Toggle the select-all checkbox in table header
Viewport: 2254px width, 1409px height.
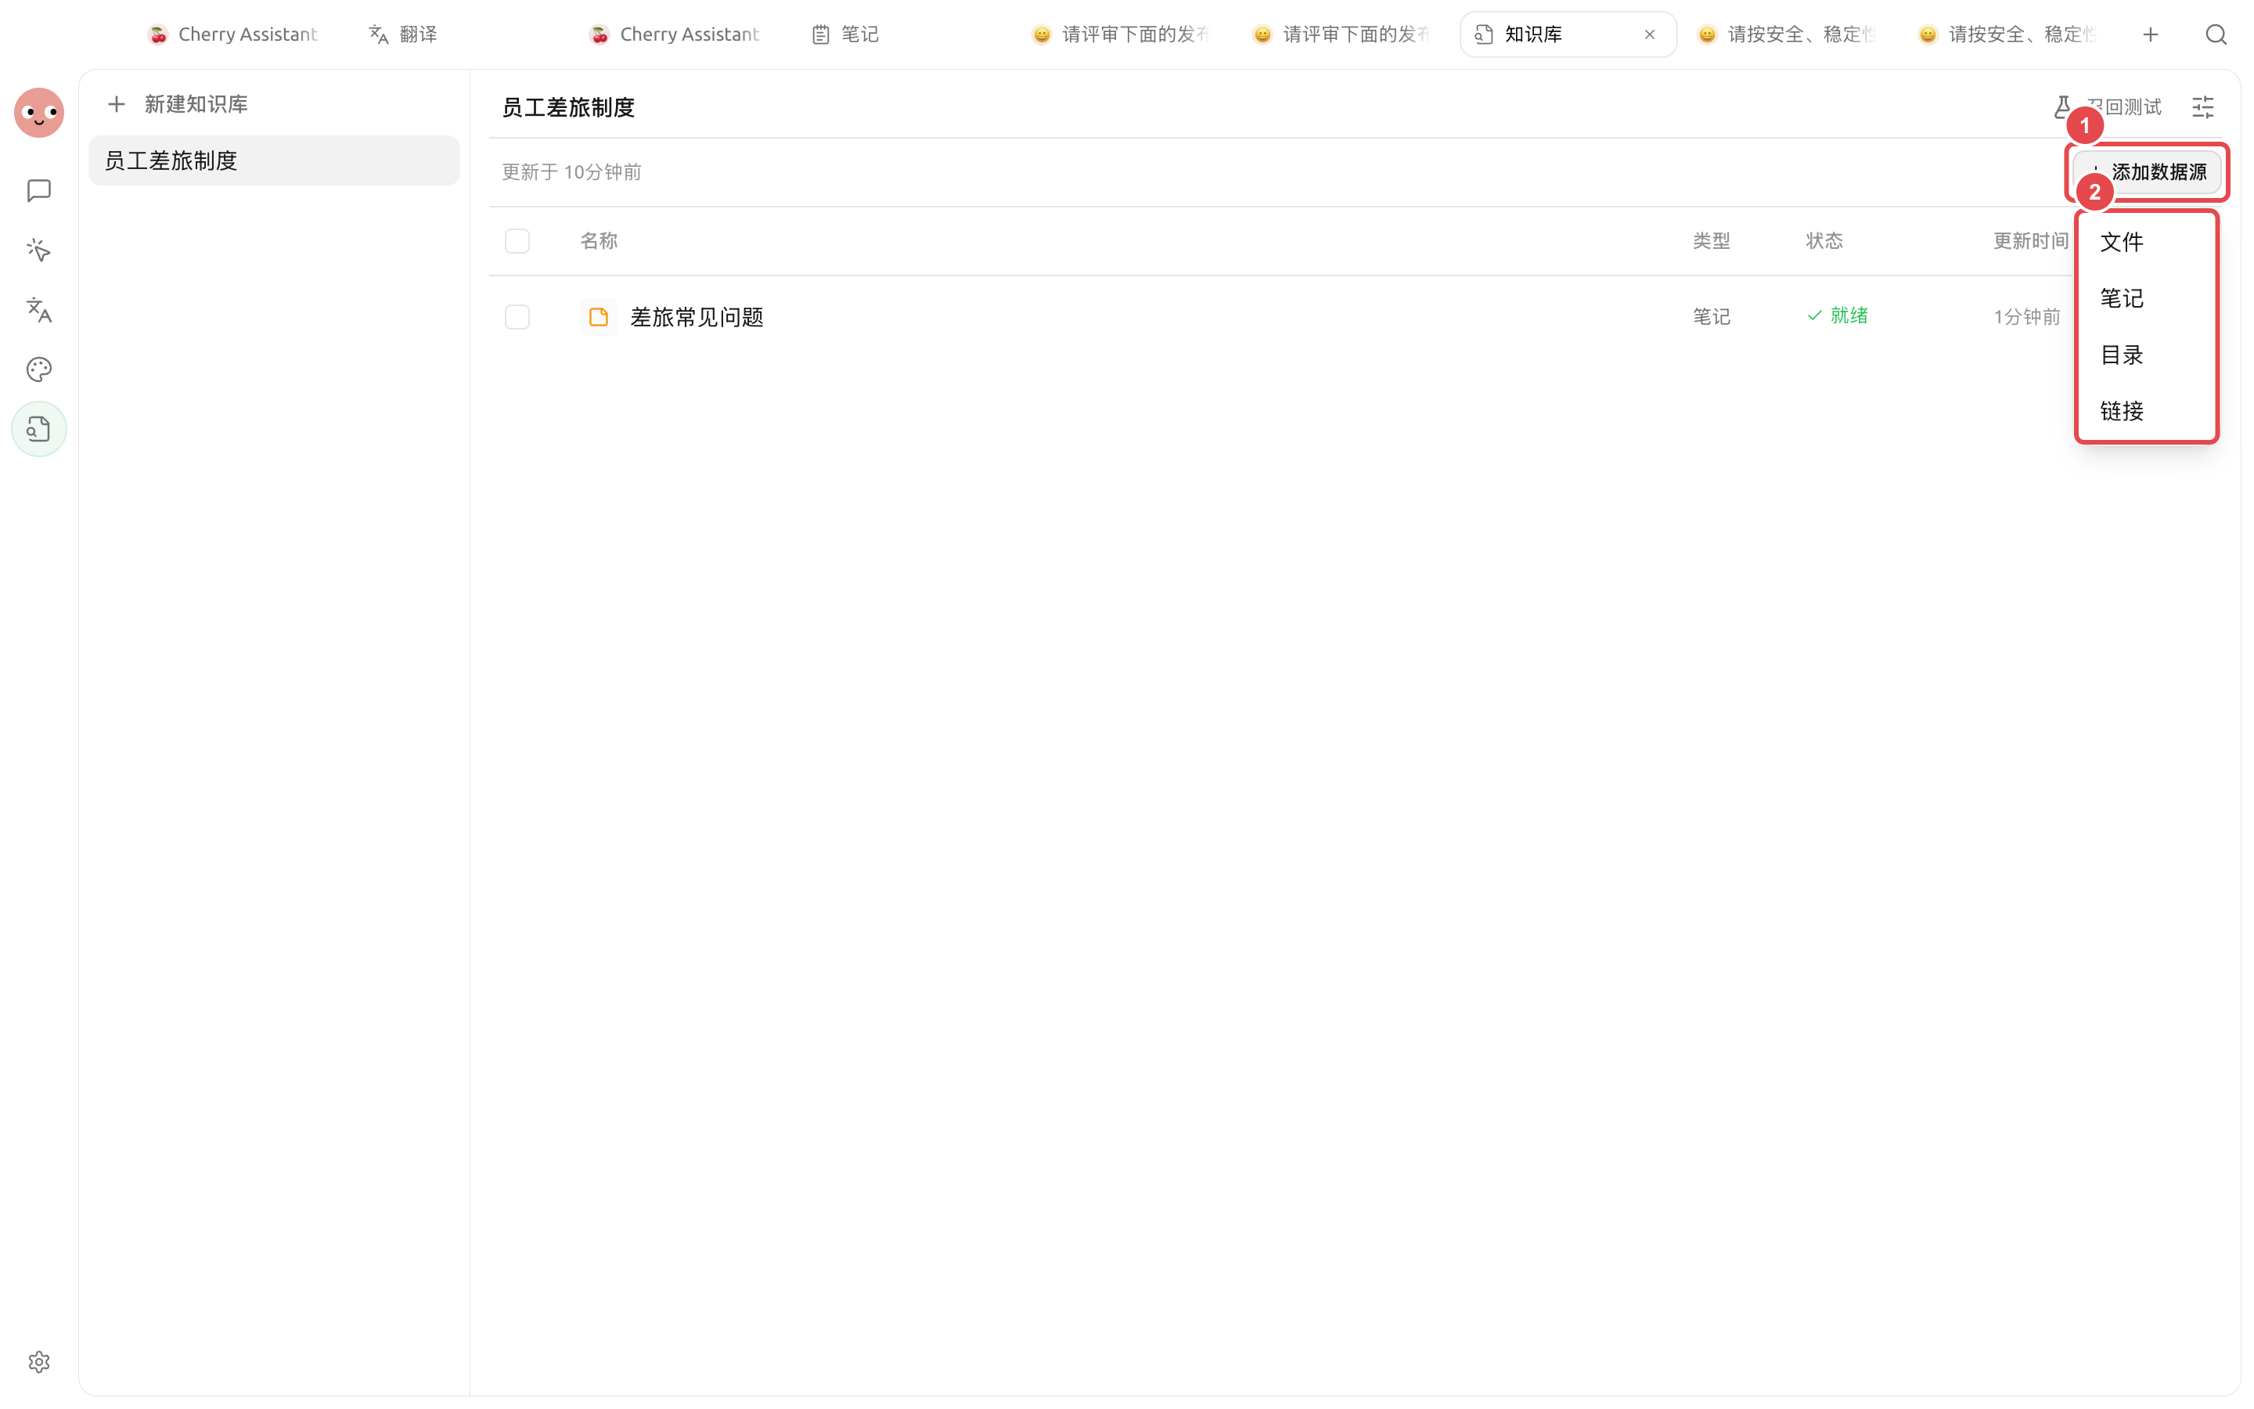click(517, 241)
